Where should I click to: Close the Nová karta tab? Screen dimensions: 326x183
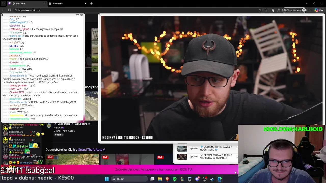pyautogui.click(x=85, y=3)
